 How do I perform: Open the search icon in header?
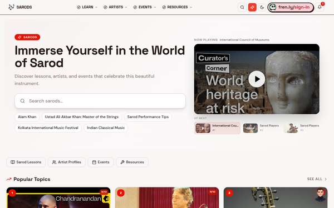(242, 7)
